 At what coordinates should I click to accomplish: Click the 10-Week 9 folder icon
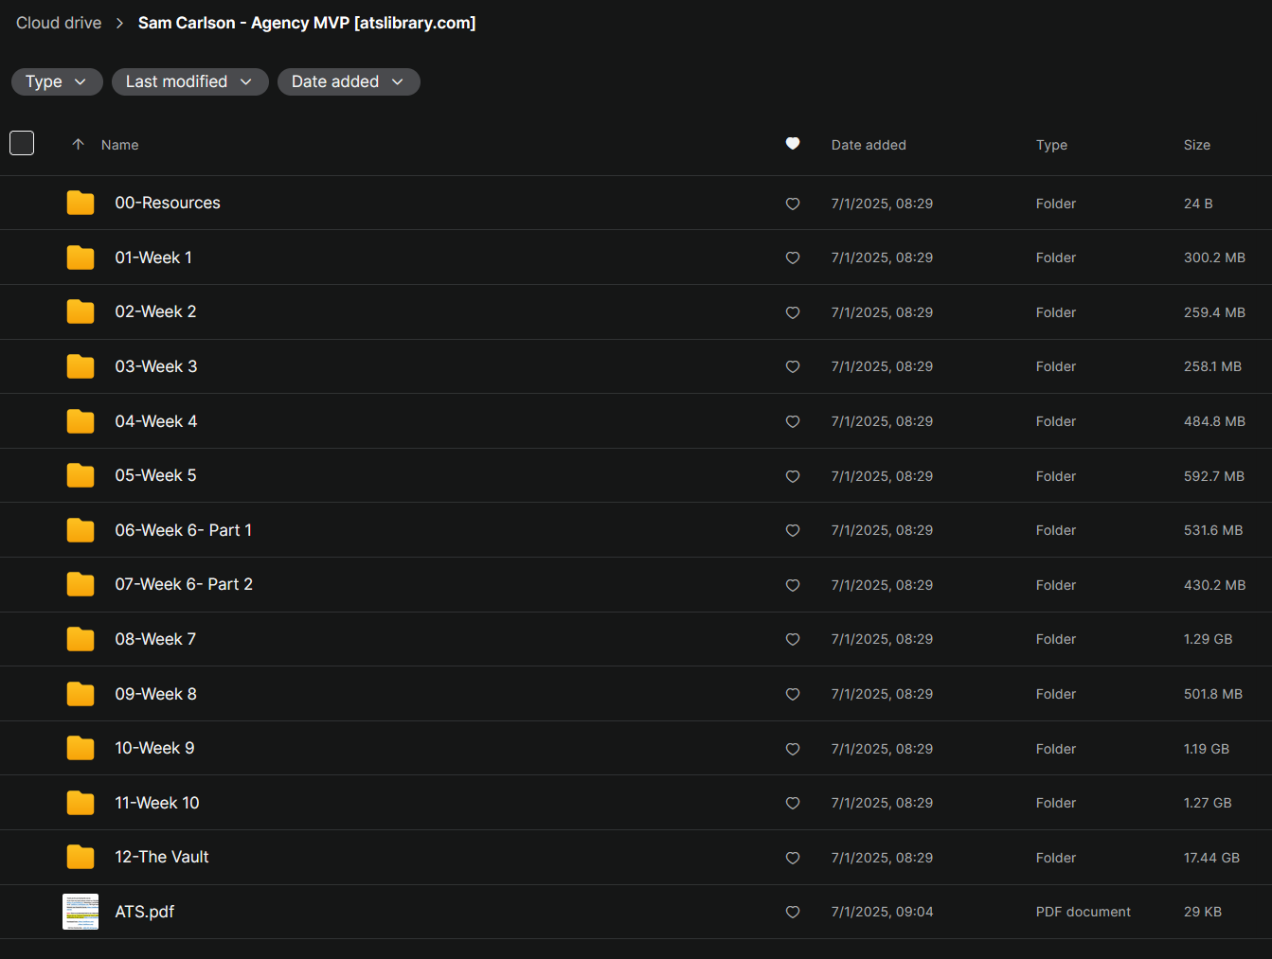pyautogui.click(x=81, y=748)
